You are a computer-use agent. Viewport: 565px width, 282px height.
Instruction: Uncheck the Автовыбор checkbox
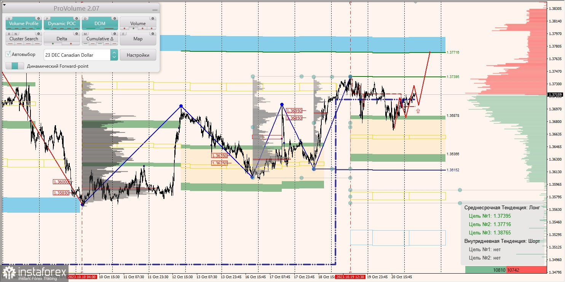[8, 54]
